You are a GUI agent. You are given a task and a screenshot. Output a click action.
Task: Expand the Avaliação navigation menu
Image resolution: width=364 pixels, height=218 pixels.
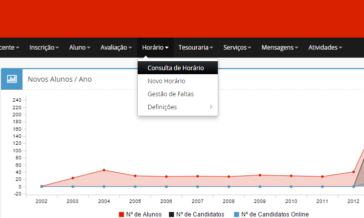pyautogui.click(x=116, y=48)
